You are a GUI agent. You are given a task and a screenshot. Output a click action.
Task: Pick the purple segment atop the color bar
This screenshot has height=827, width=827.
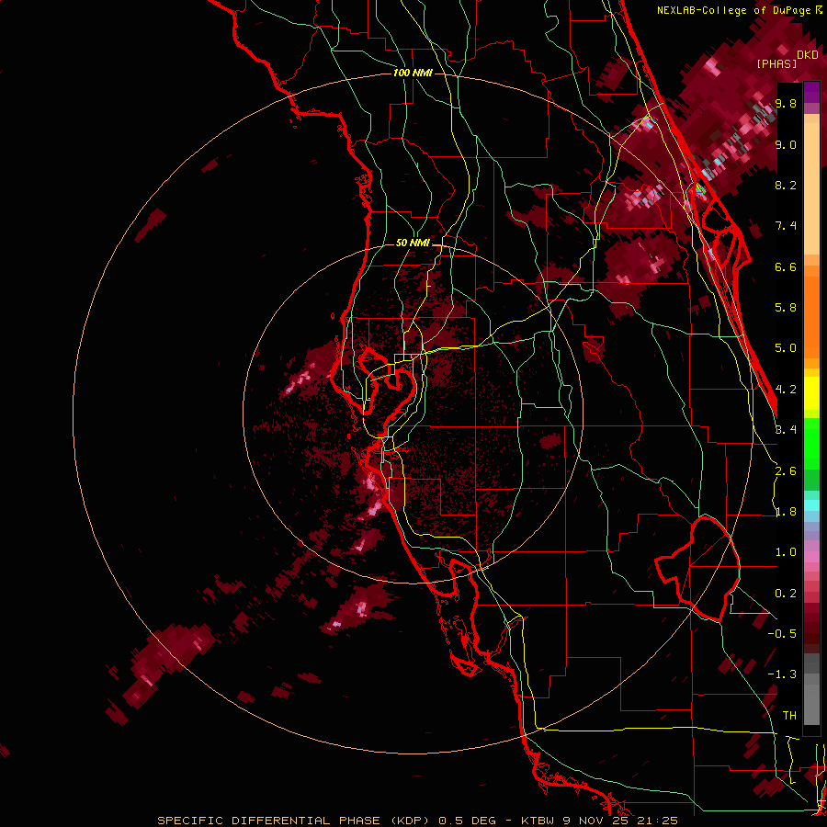coord(811,93)
